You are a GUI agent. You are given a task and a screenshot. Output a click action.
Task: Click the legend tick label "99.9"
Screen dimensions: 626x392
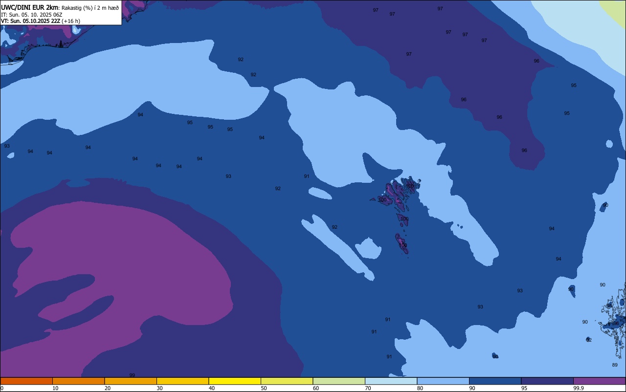[579, 388]
